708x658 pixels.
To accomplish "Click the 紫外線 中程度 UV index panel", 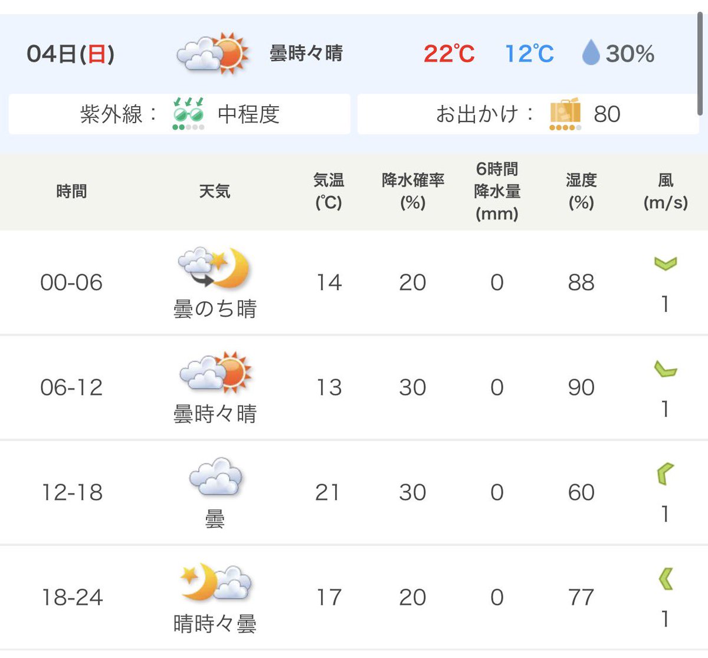I will coord(179,114).
